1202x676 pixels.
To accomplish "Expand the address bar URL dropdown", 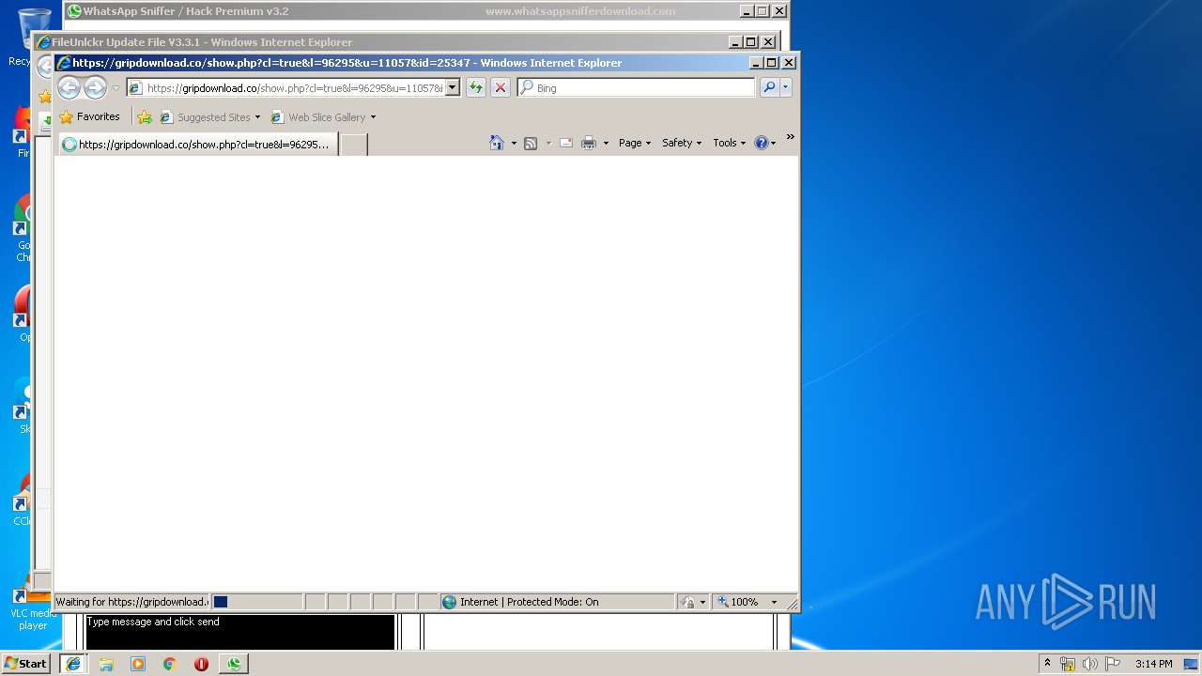I will [452, 88].
